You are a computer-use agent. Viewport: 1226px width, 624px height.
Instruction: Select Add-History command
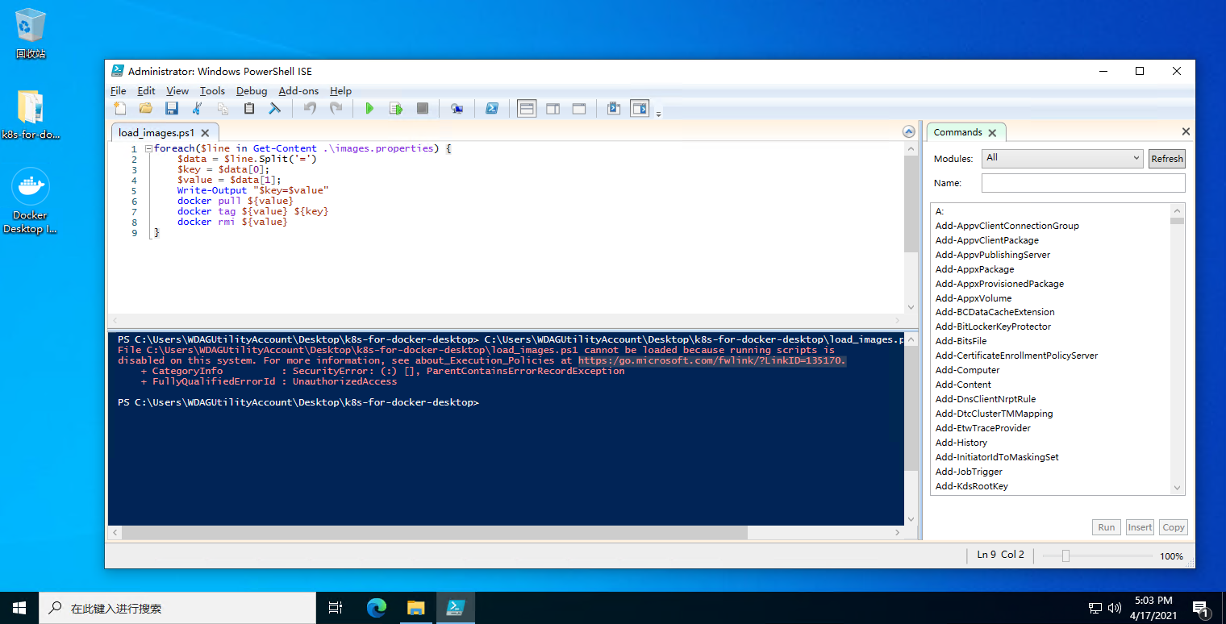pyautogui.click(x=961, y=443)
